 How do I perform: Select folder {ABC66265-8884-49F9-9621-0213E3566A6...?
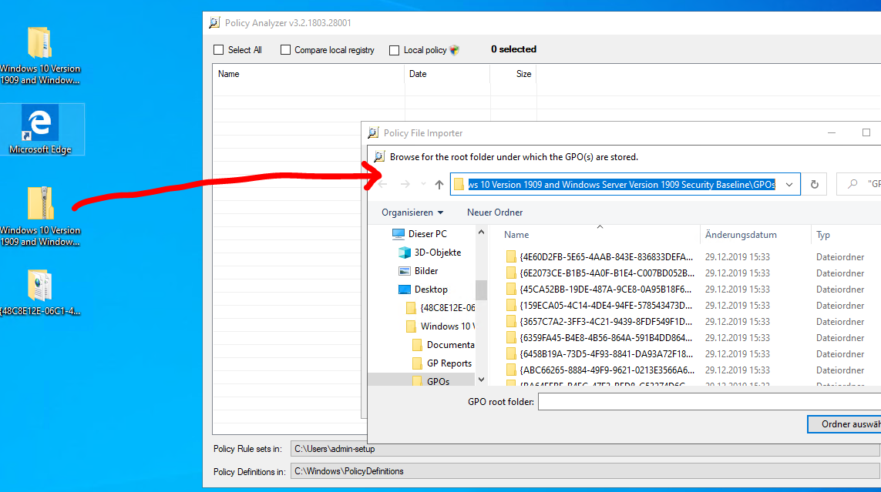point(600,370)
